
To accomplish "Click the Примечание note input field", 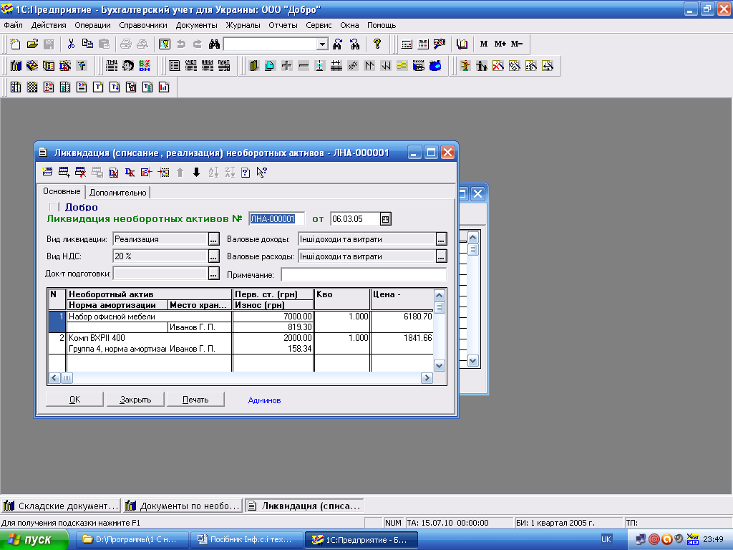I will pyautogui.click(x=364, y=274).
